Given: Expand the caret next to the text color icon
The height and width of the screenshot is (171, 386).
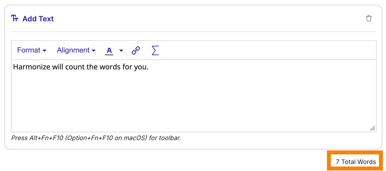Looking at the screenshot, I should [121, 51].
